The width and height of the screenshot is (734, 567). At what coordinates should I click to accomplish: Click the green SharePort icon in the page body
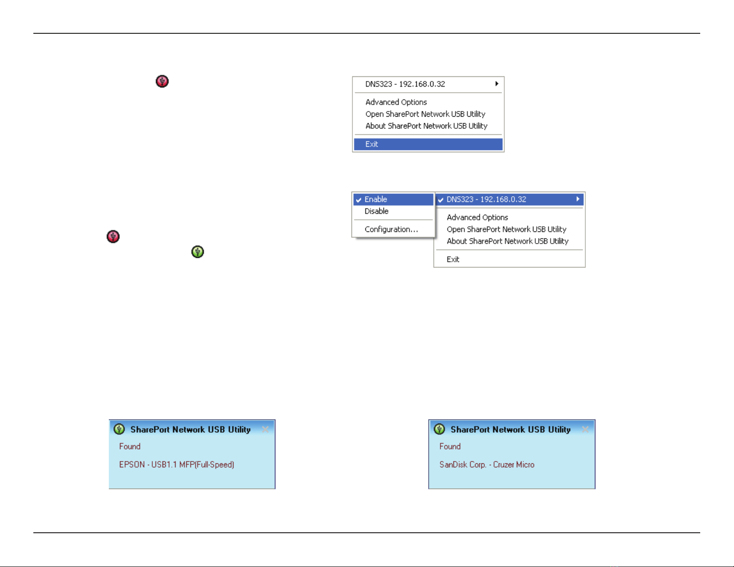pyautogui.click(x=198, y=252)
